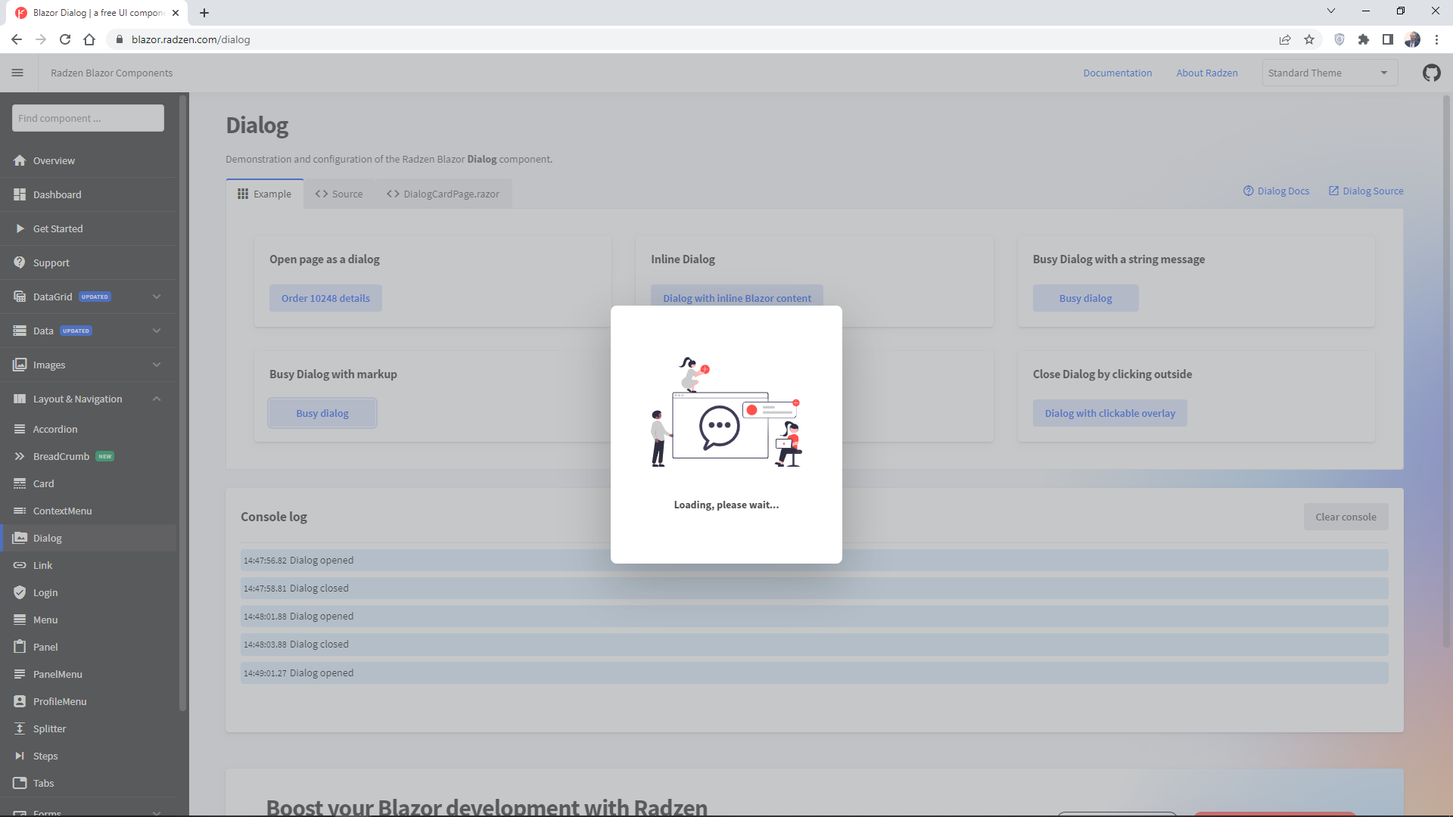1453x817 pixels.
Task: Click Dialog with clickable overlay
Action: (1110, 413)
